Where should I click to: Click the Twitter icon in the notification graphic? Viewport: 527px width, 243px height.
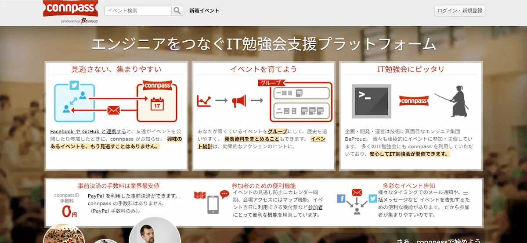click(373, 199)
